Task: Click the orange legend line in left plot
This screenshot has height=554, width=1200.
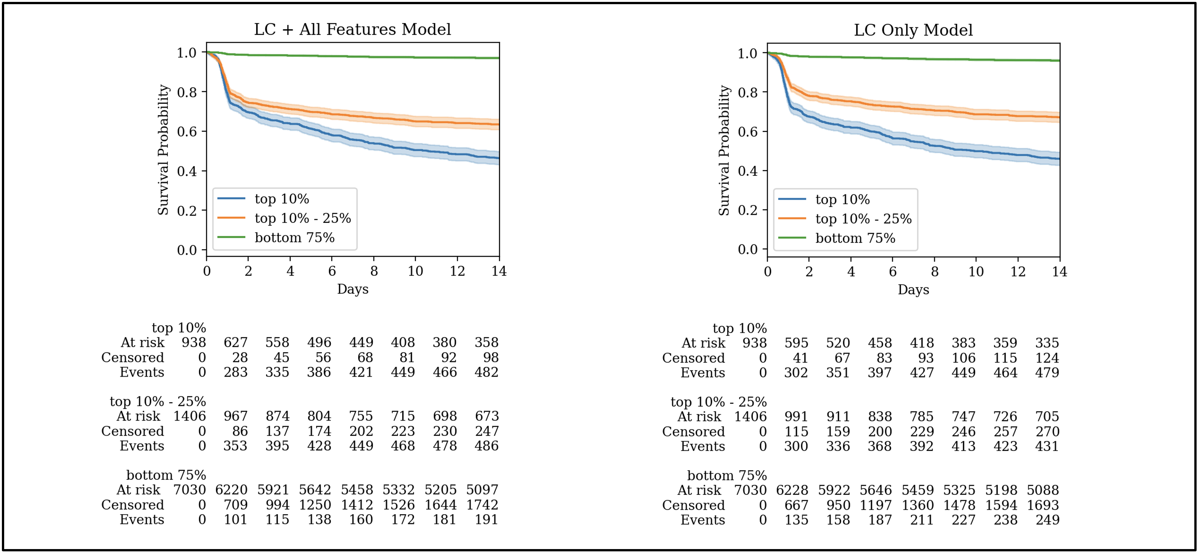Action: 231,218
